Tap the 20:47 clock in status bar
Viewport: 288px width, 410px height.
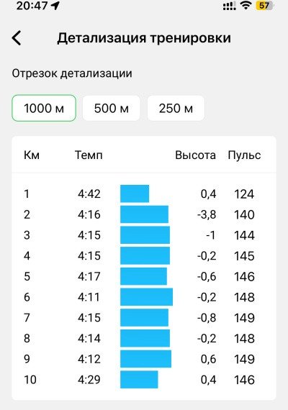tap(32, 5)
